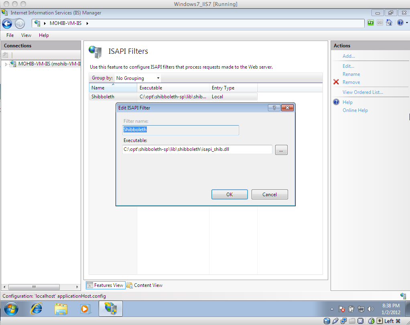The width and height of the screenshot is (410, 325).
Task: Click the home icon in the toolbar
Action: pos(389,23)
